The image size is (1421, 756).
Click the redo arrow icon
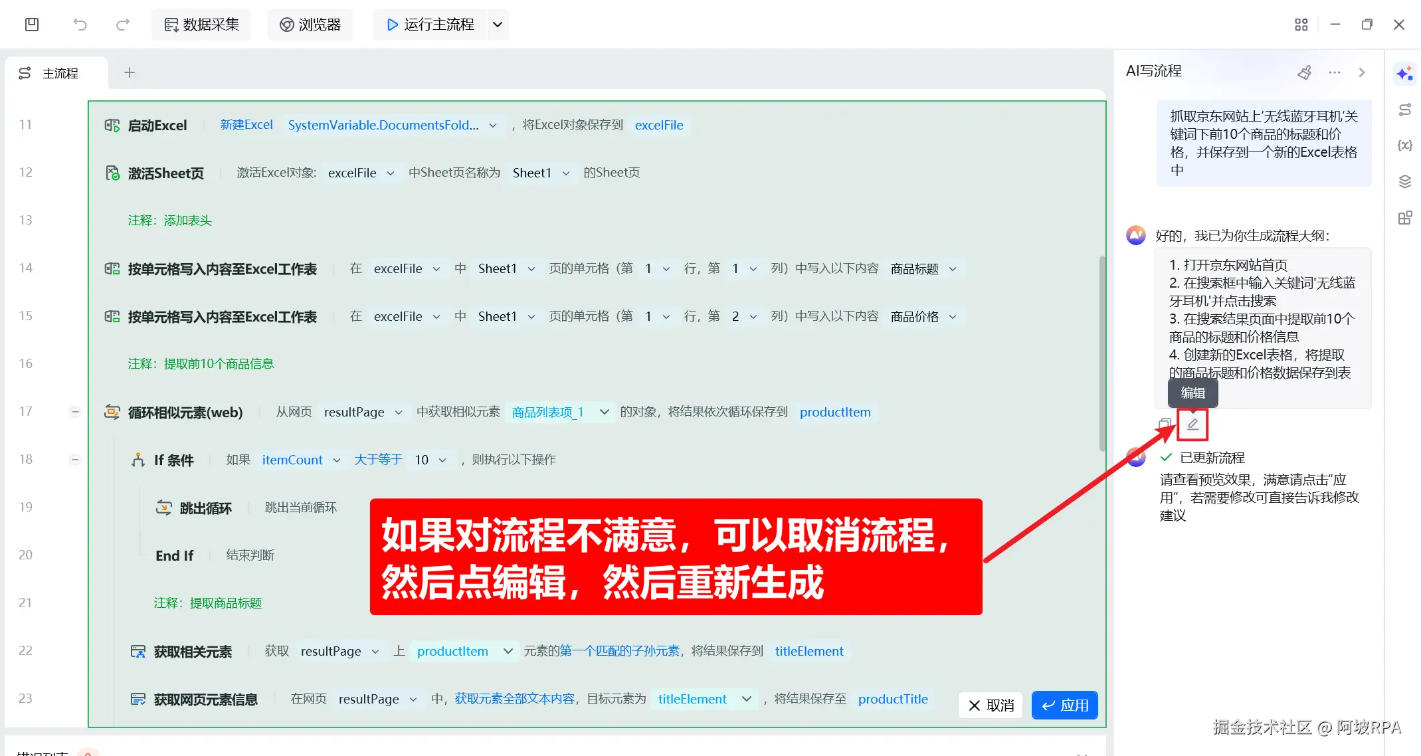(122, 25)
